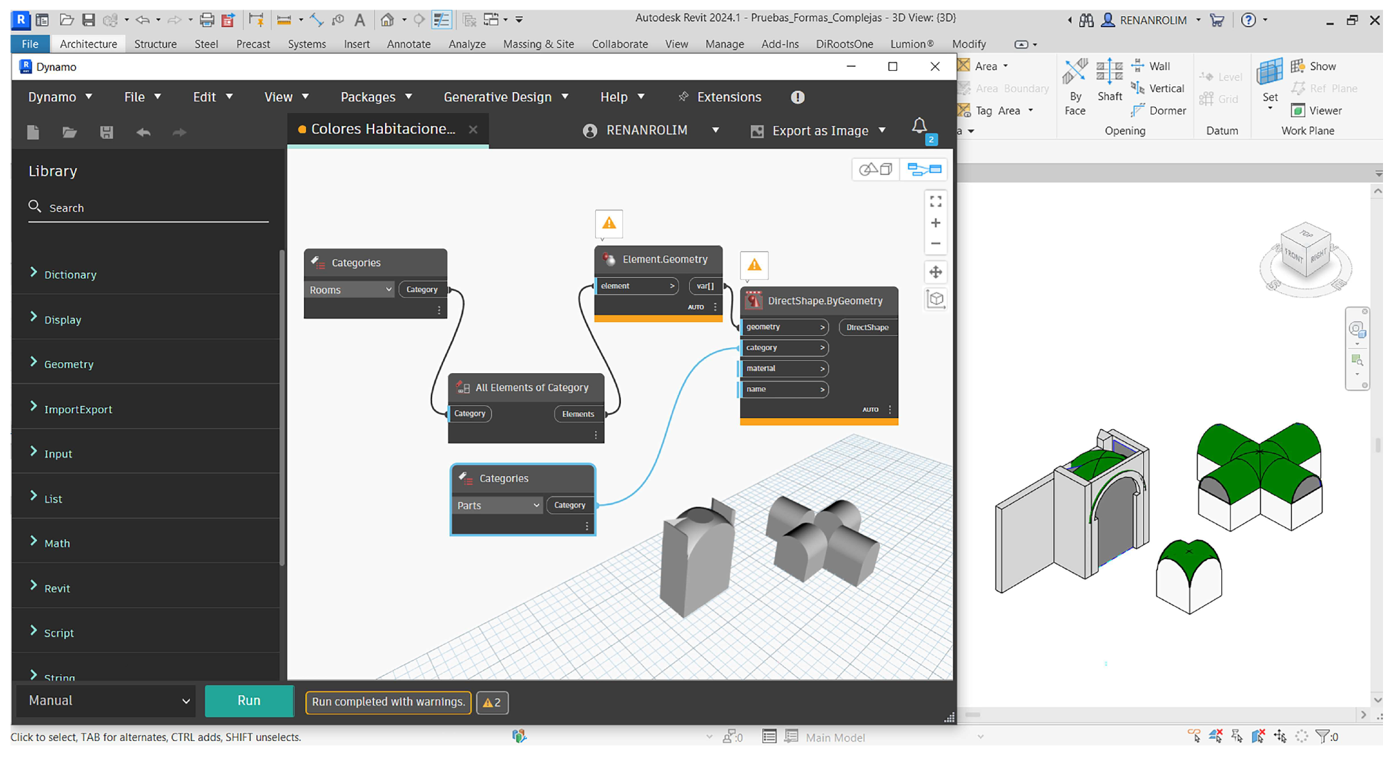
Task: Click the canvas zoom in plus icon
Action: point(935,223)
